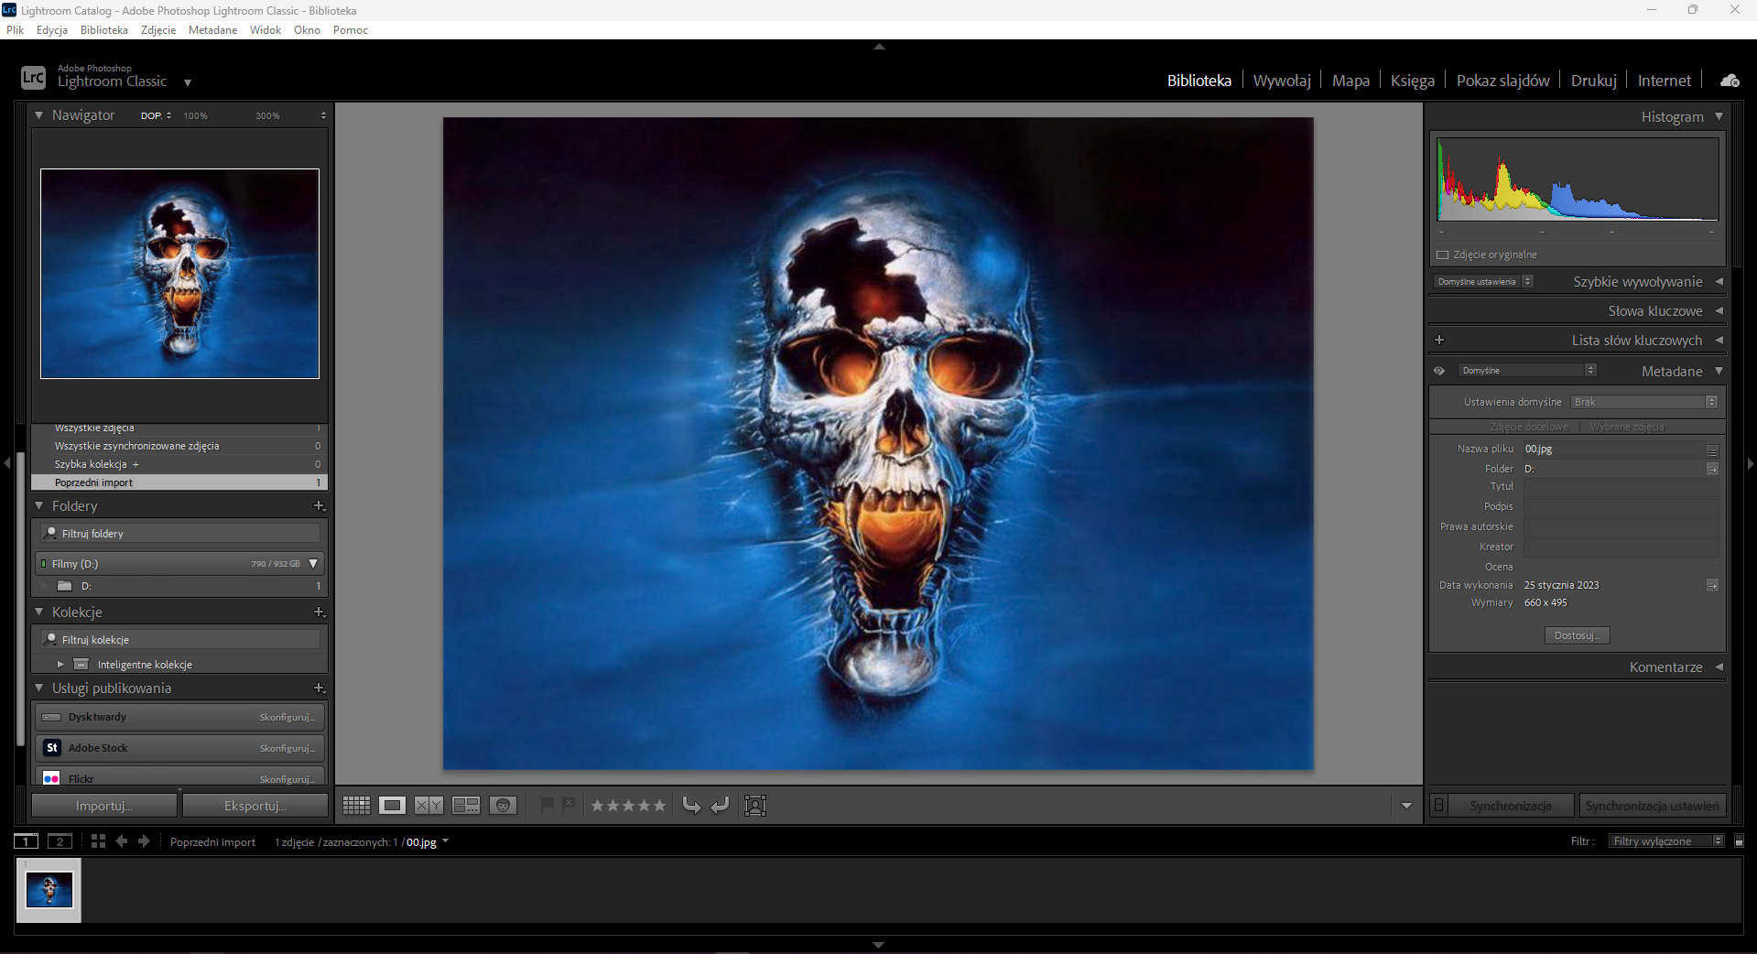Click Skonfiguruj for Dysk twardy
1757x954 pixels.
click(x=287, y=717)
